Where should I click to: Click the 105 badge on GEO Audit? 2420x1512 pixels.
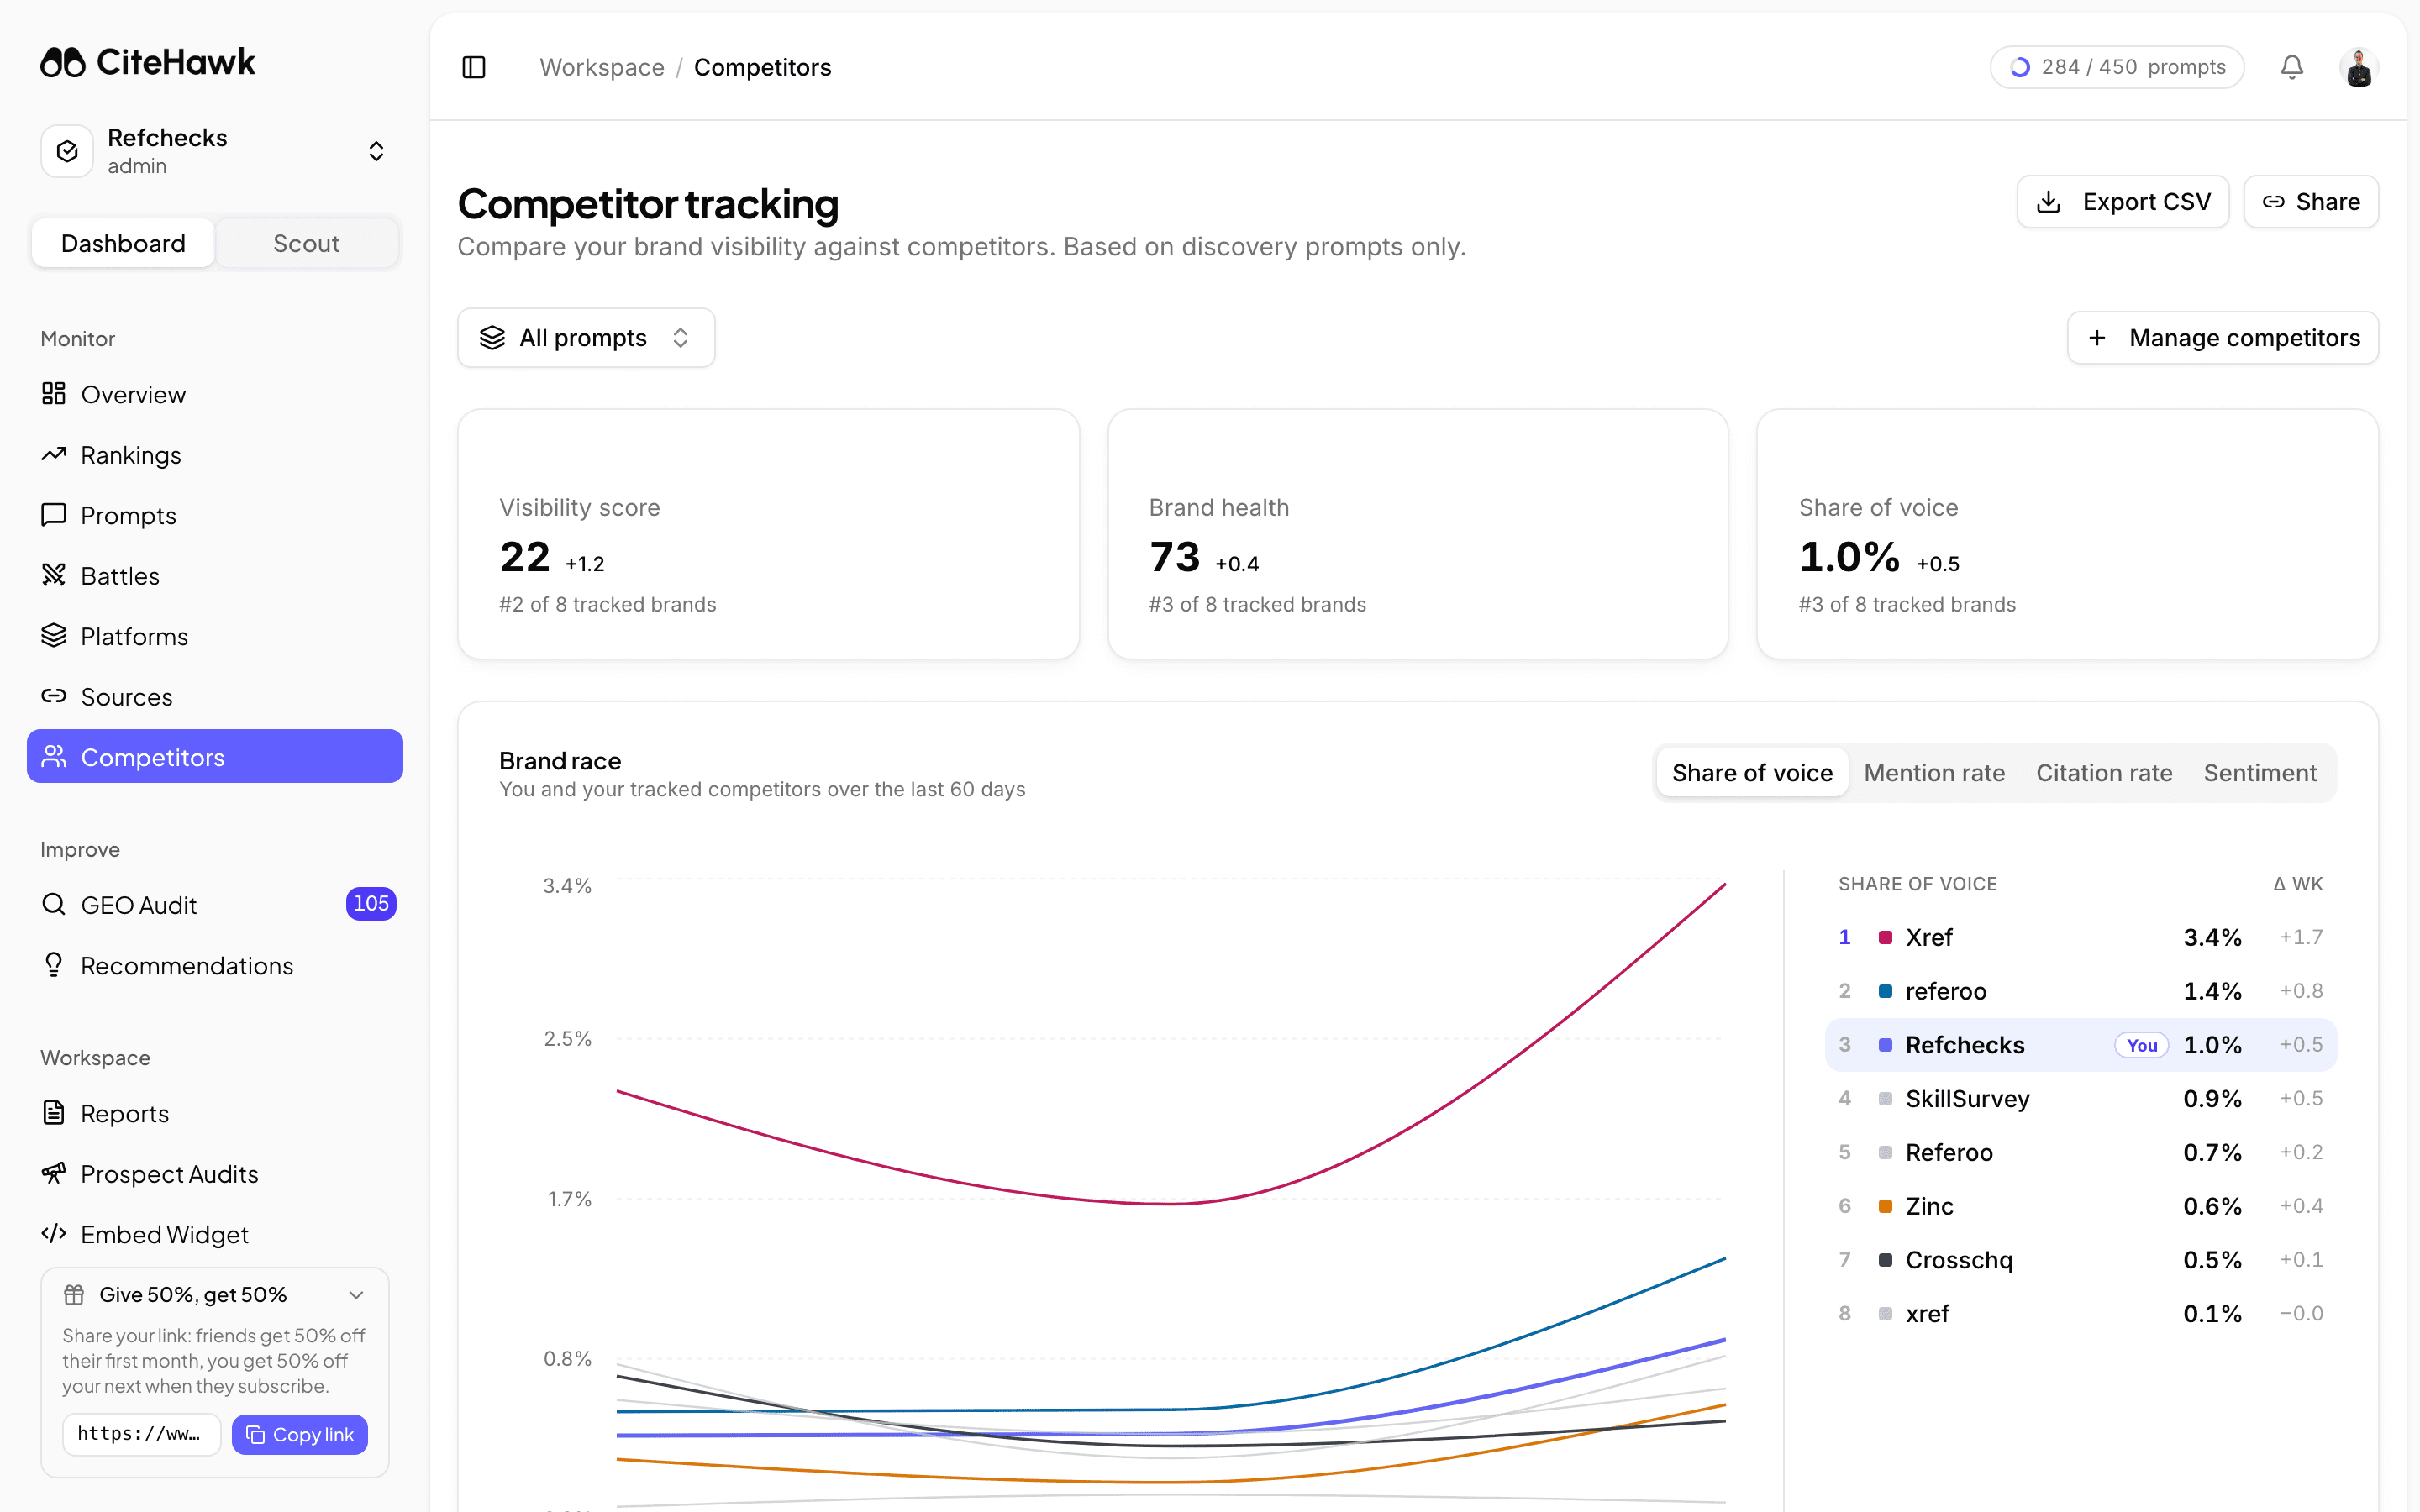point(371,904)
